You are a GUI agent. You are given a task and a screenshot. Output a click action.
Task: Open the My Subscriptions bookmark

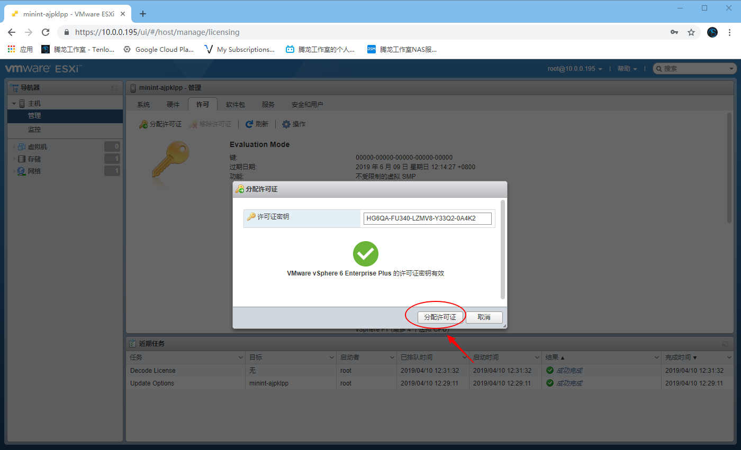[239, 49]
